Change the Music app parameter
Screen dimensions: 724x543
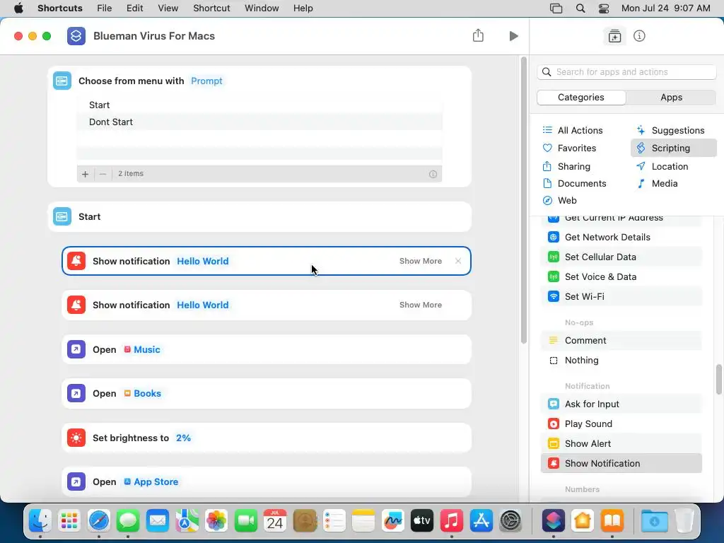pos(142,349)
